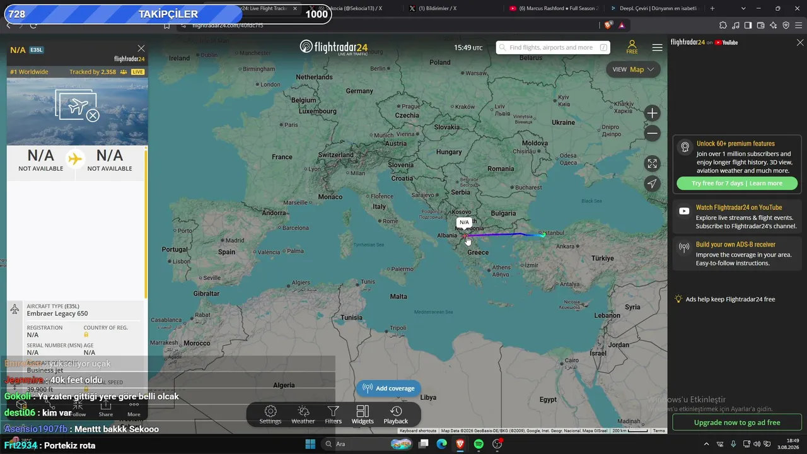The image size is (807, 454).
Task: Open map Settings in the bottom toolbar
Action: tap(270, 415)
